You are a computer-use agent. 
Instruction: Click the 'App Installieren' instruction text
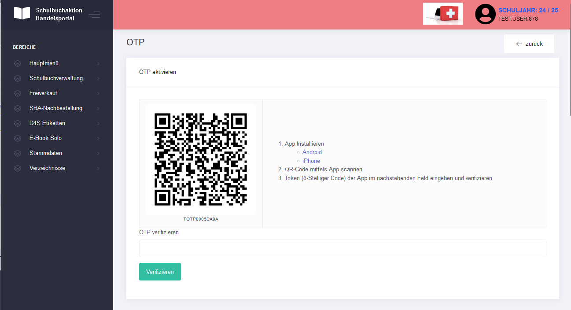tap(304, 144)
